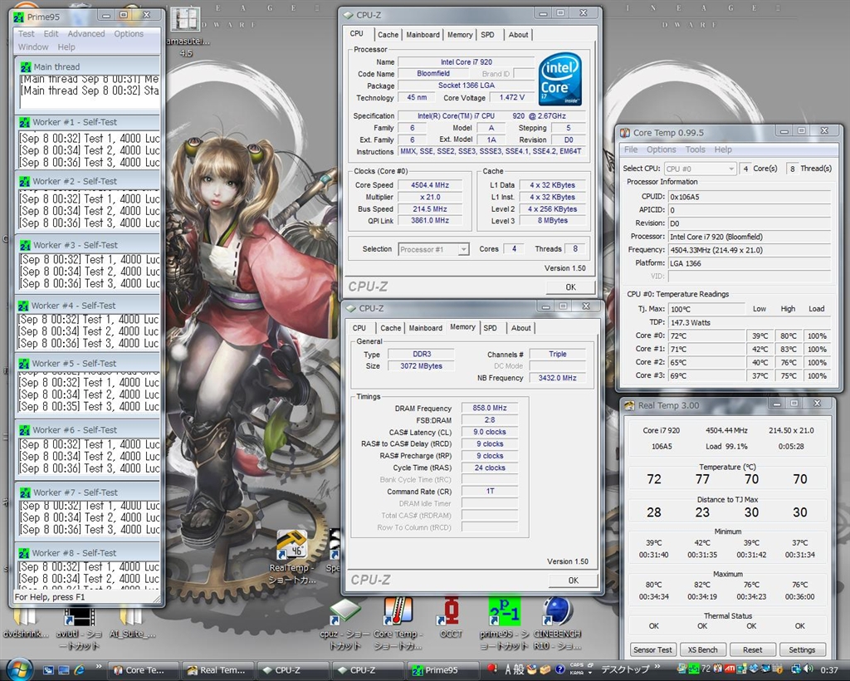The height and width of the screenshot is (681, 850).
Task: Open the SPD tab in the top CPU-Z window
Action: click(x=487, y=35)
